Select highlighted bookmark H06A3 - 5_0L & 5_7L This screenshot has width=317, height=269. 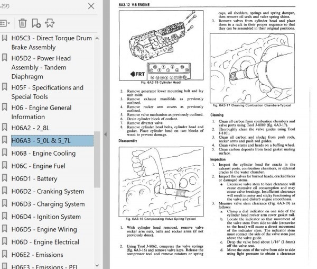(52, 140)
